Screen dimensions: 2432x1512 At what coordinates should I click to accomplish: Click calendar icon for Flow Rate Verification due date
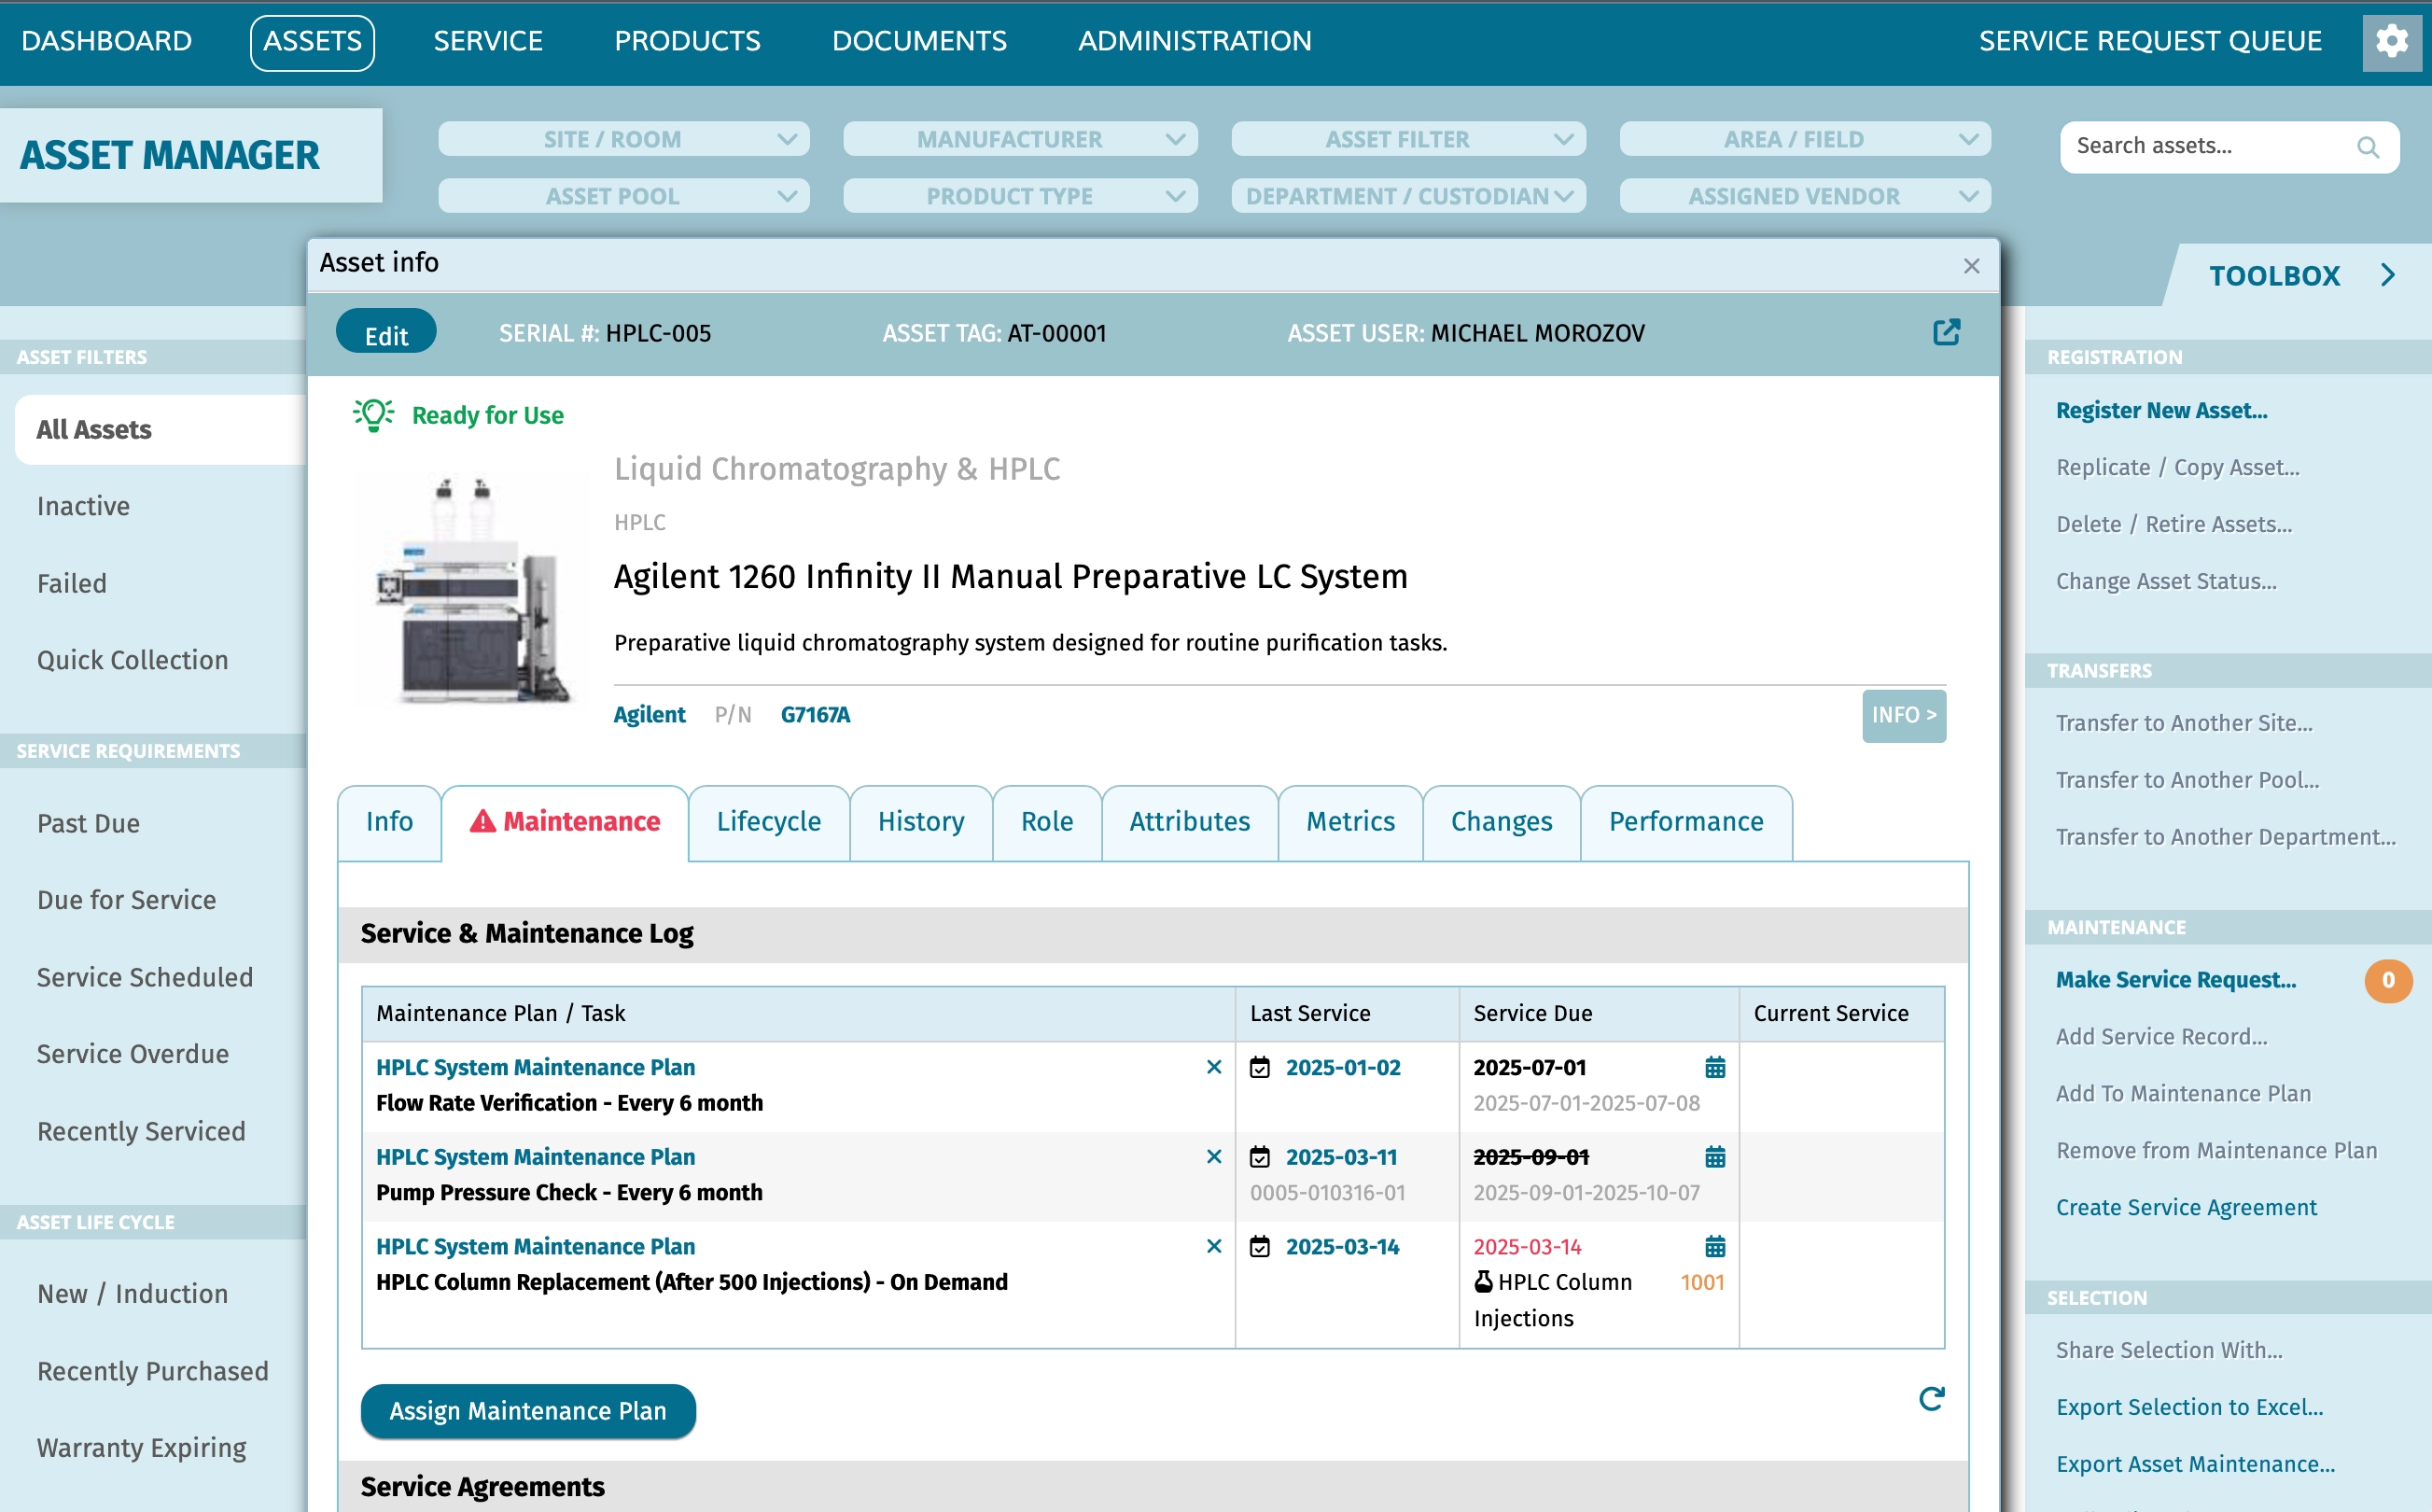coord(1714,1067)
